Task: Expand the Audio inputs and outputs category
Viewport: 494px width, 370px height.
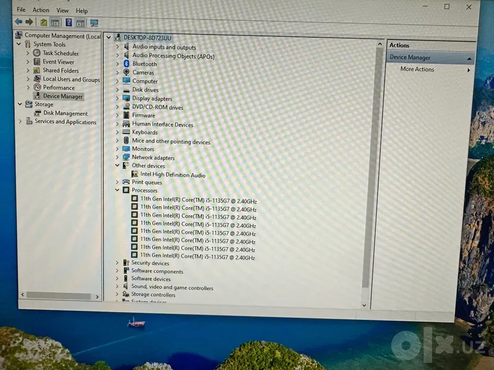Action: pyautogui.click(x=118, y=47)
